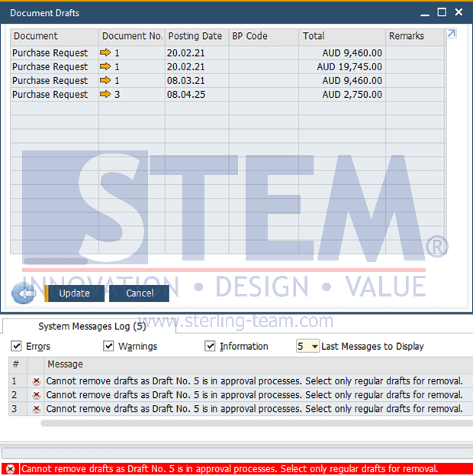Click the expand icon beside the Remarks column

point(452,34)
